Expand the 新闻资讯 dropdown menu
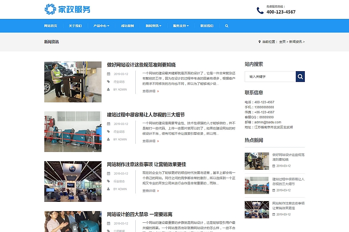This screenshot has height=232, width=349. click(x=154, y=26)
